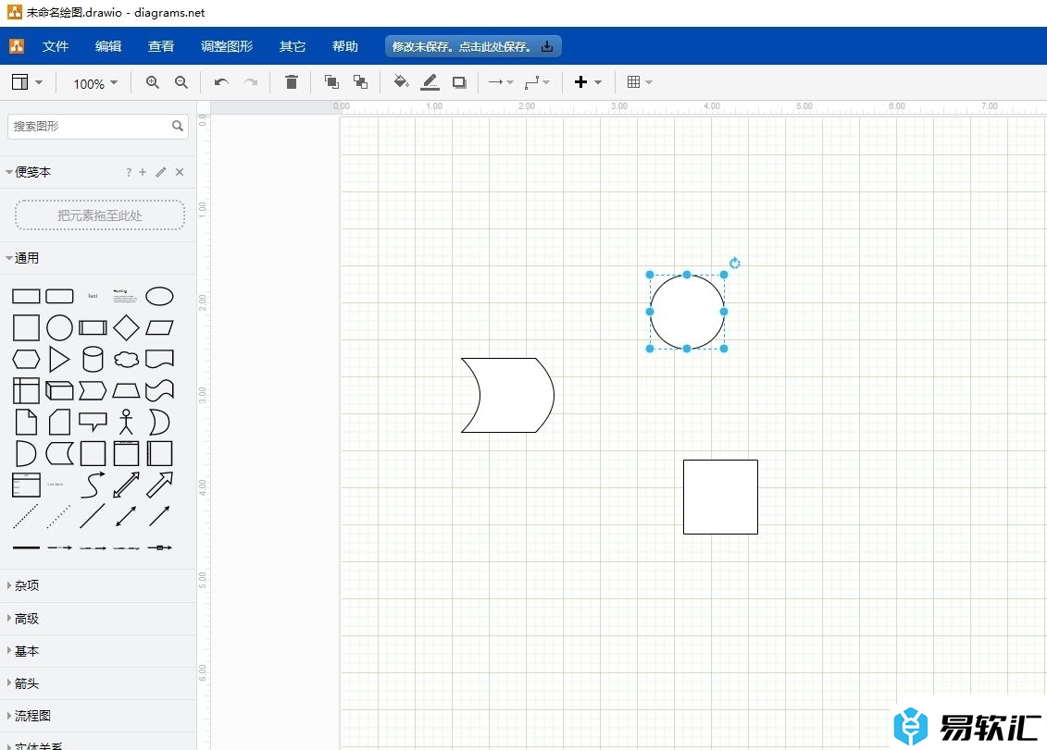The height and width of the screenshot is (750, 1047).
Task: Select ellipse shape in palette
Action: (159, 296)
